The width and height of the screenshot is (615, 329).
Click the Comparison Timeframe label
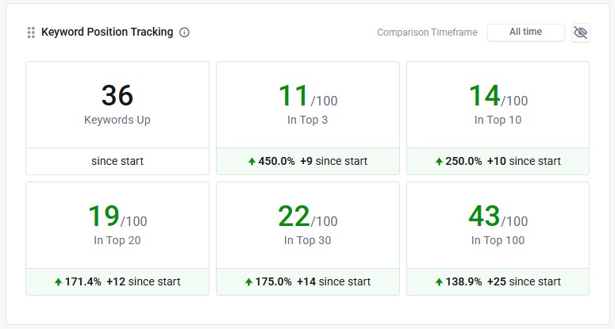[x=427, y=33]
